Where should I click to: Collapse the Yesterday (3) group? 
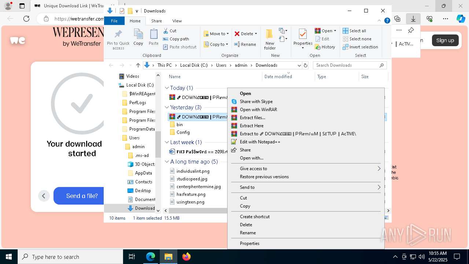click(167, 107)
